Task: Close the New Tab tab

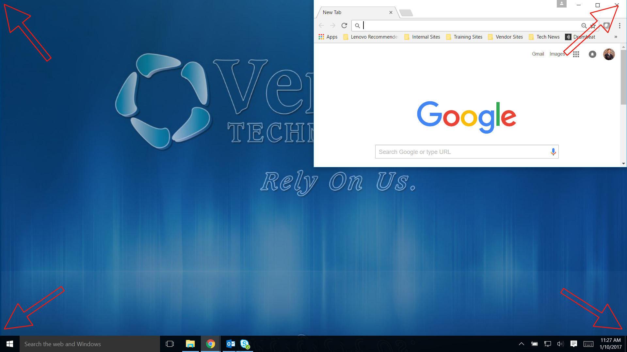Action: [x=391, y=12]
